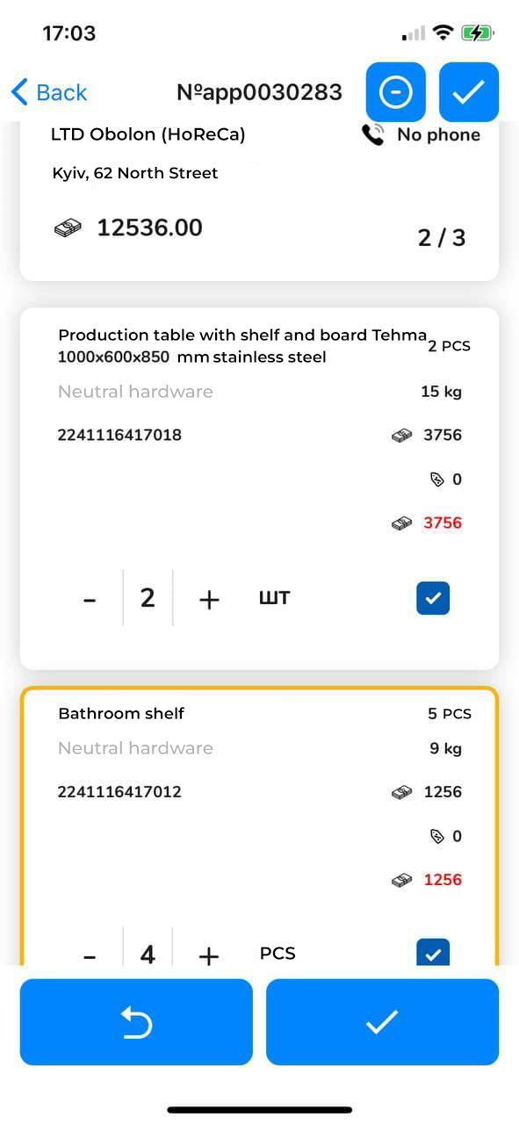Toggle the Bathroom shelf item checkbox
519x1124 pixels.
click(x=433, y=953)
